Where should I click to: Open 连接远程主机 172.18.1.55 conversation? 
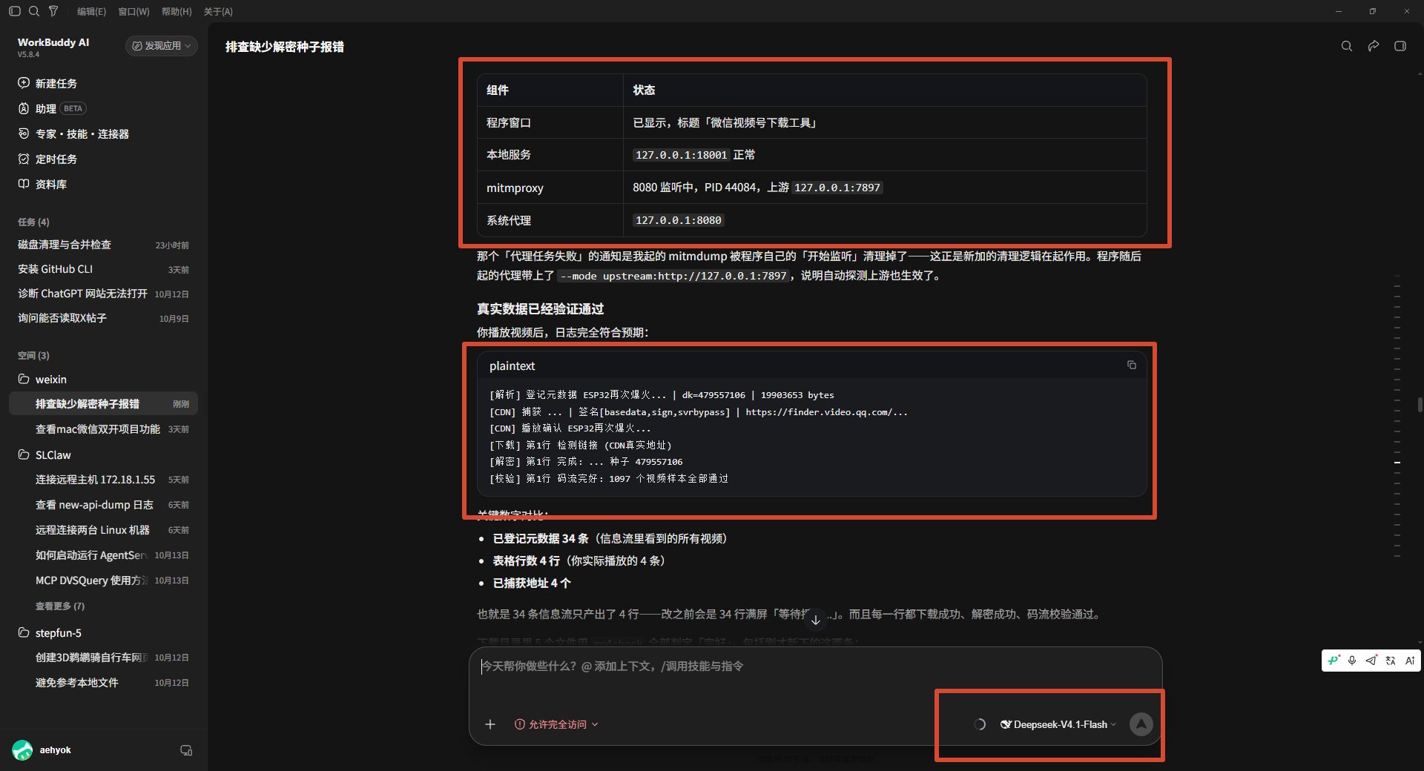pos(103,480)
